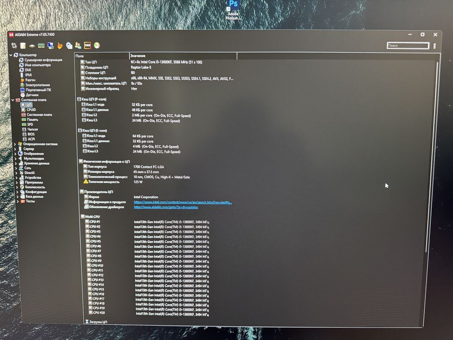Viewport: 453px width, 340px height.
Task: Open the Report toolbar icon
Action: tap(23, 45)
